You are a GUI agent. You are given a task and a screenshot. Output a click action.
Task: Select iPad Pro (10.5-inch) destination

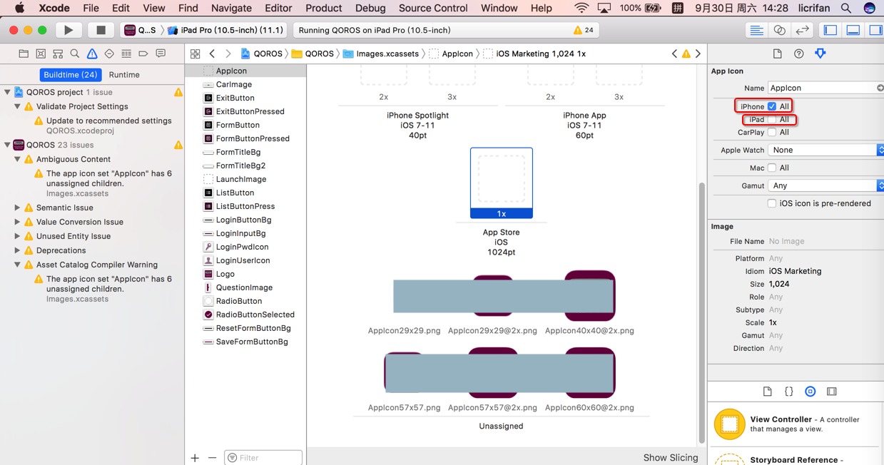pos(226,30)
